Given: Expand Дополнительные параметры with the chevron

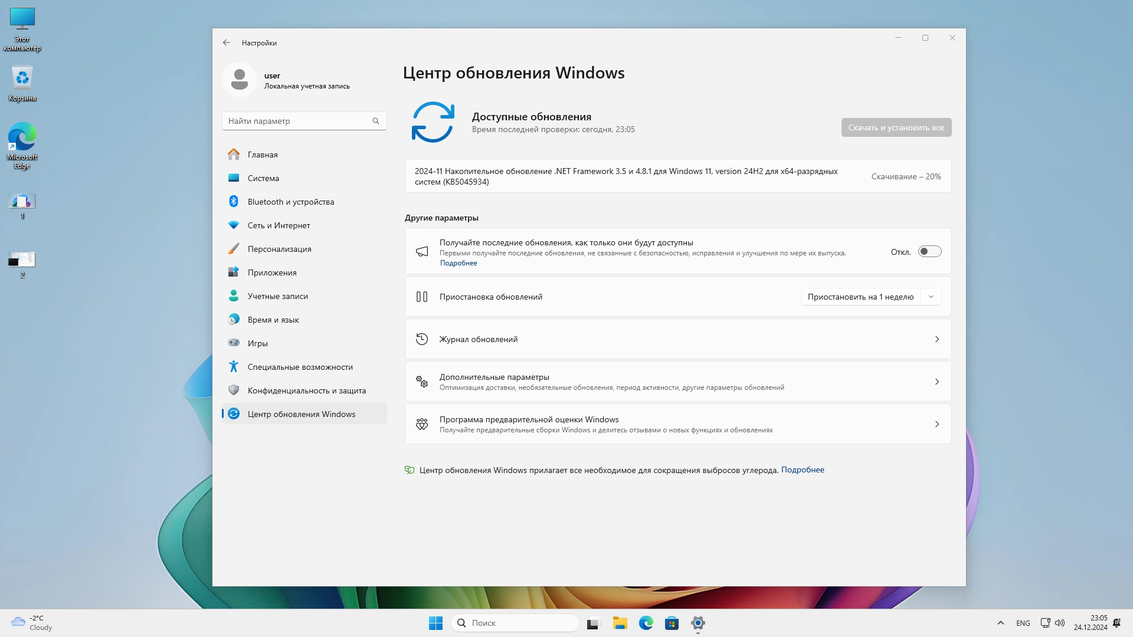Looking at the screenshot, I should (x=936, y=382).
